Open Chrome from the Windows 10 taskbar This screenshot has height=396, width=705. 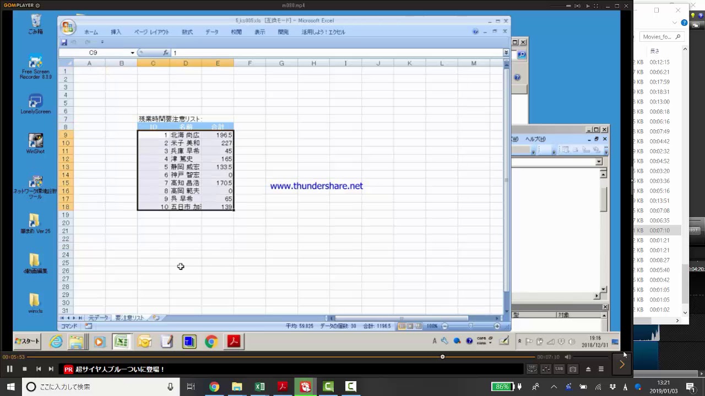point(214,387)
